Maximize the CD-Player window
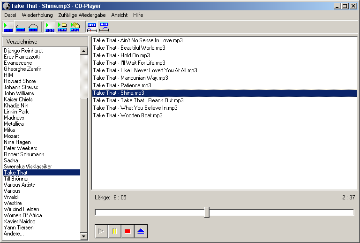The width and height of the screenshot is (360, 243). 345,6
